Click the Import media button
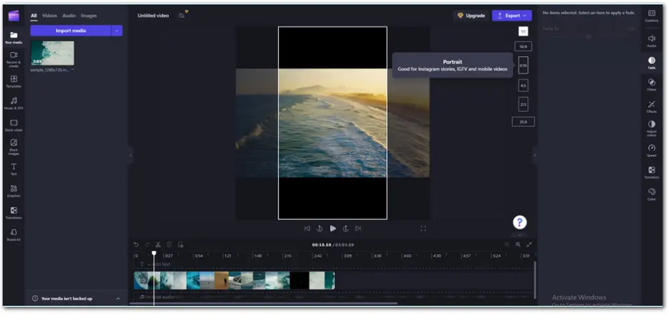This screenshot has height=317, width=668. pos(70,31)
